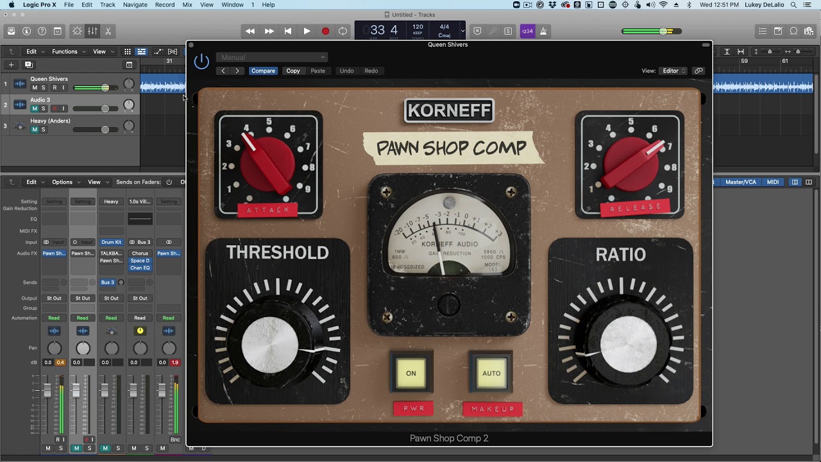Viewport: 821px width, 462px height.
Task: Click the Ratio knob
Action: pyautogui.click(x=629, y=345)
